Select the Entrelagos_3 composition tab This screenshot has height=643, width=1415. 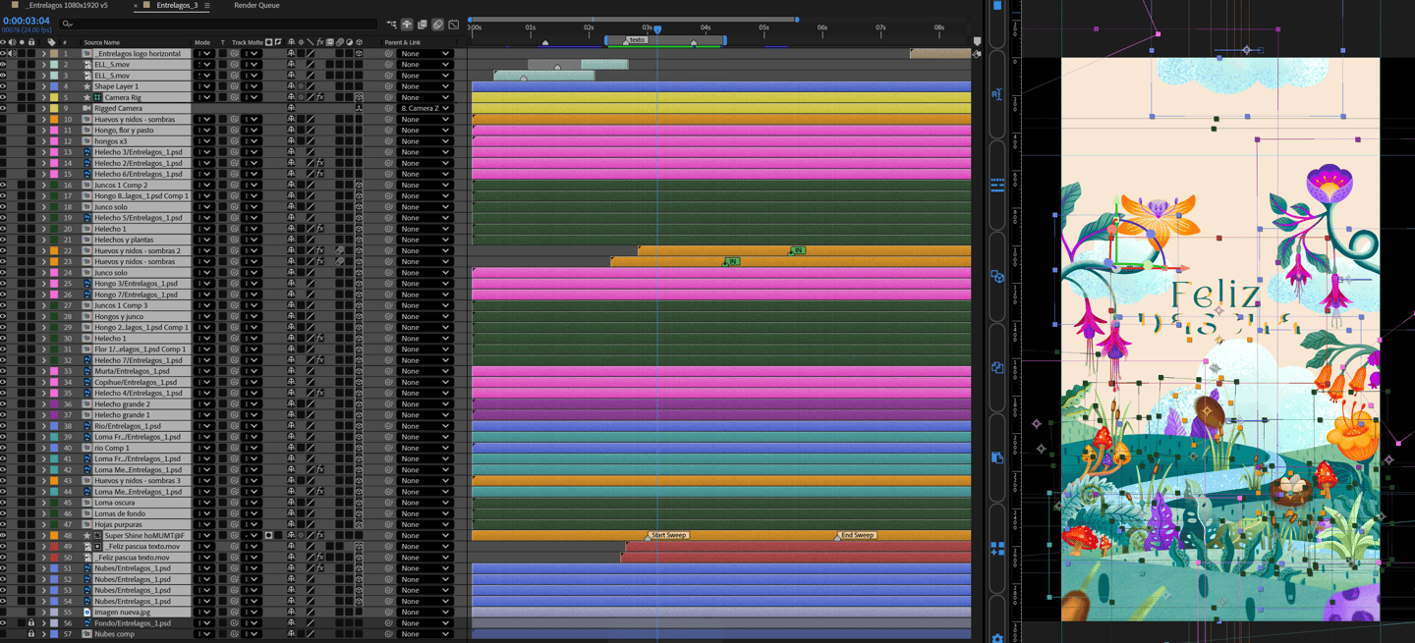[177, 5]
